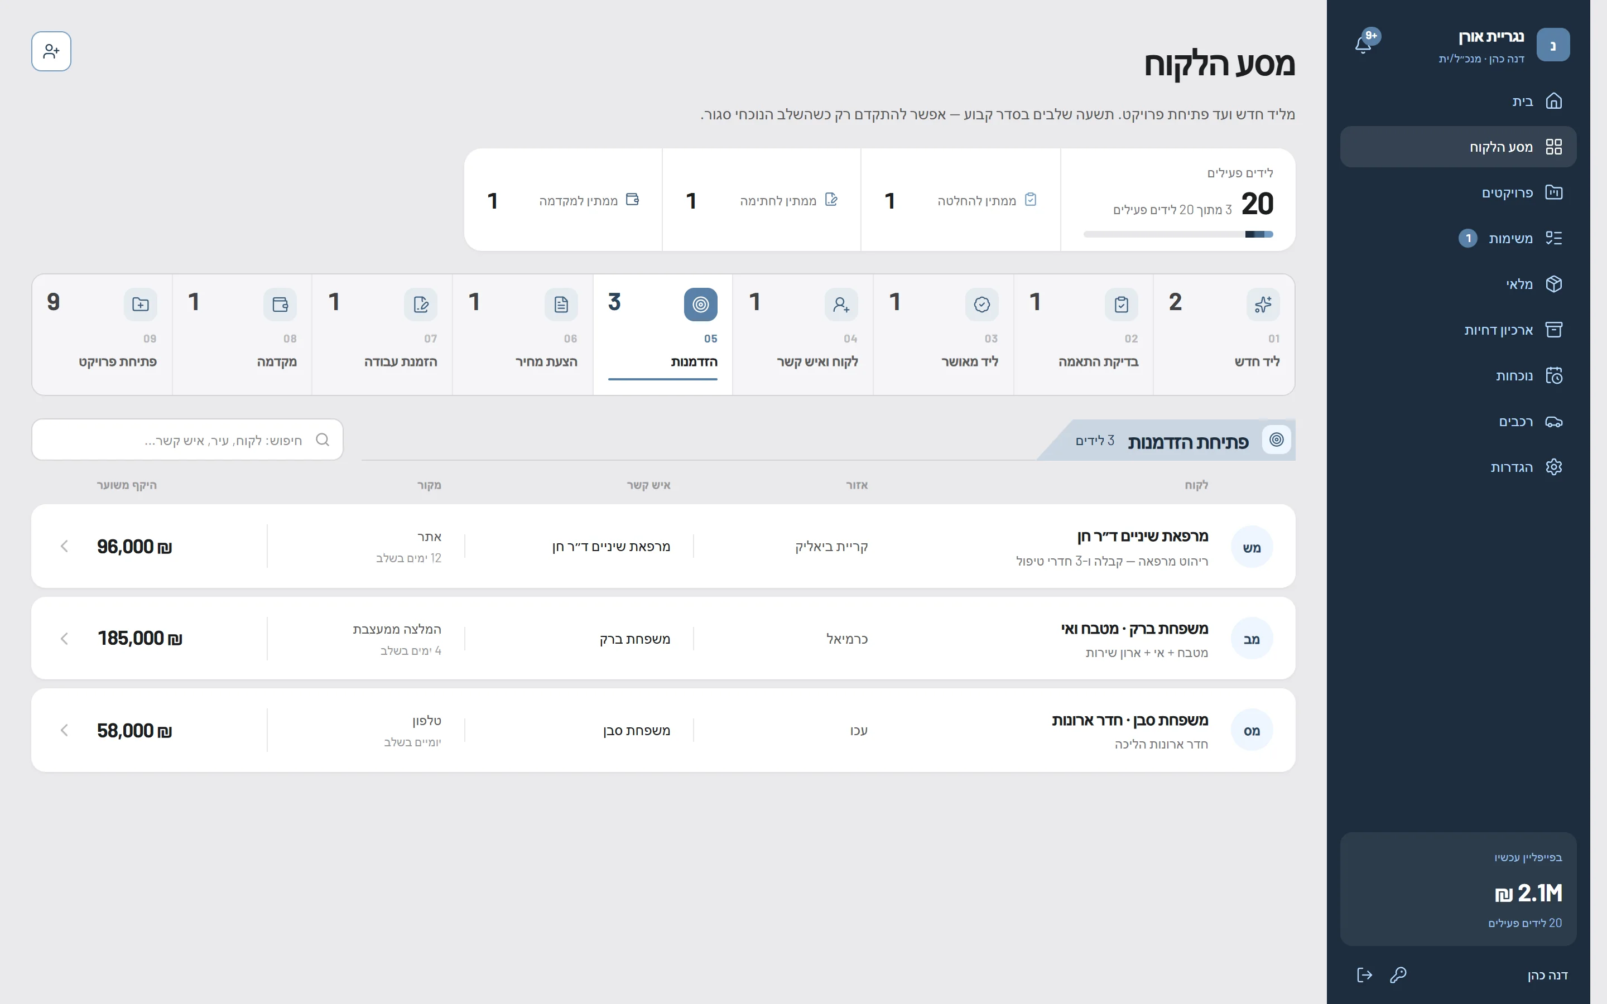Click the active leads progress bar
This screenshot has height=1004, width=1607.
(1178, 234)
